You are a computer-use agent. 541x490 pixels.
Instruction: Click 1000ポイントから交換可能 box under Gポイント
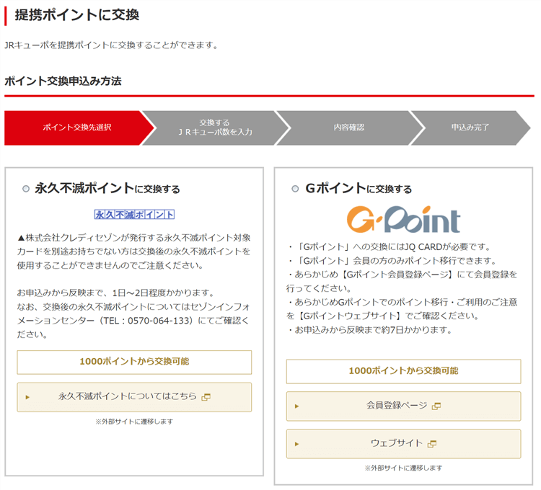coord(403,371)
